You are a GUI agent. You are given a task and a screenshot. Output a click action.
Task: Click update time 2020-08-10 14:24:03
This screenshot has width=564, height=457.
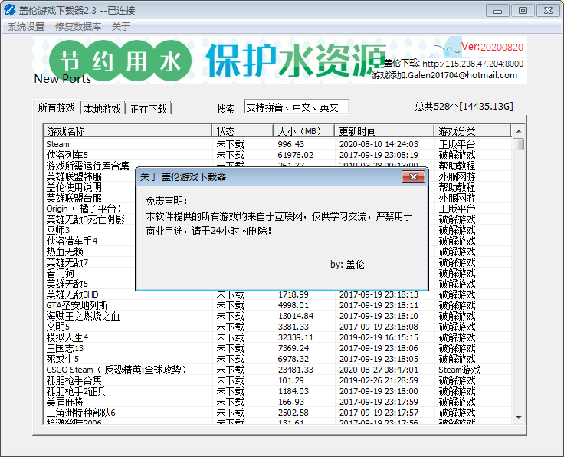click(379, 144)
